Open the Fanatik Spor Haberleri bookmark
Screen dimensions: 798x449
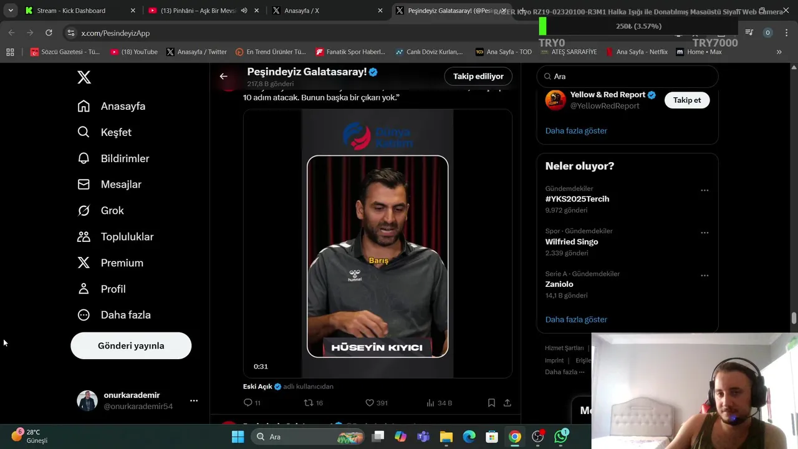click(x=350, y=52)
